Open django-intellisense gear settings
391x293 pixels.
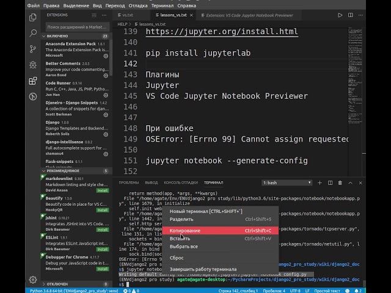(x=106, y=154)
